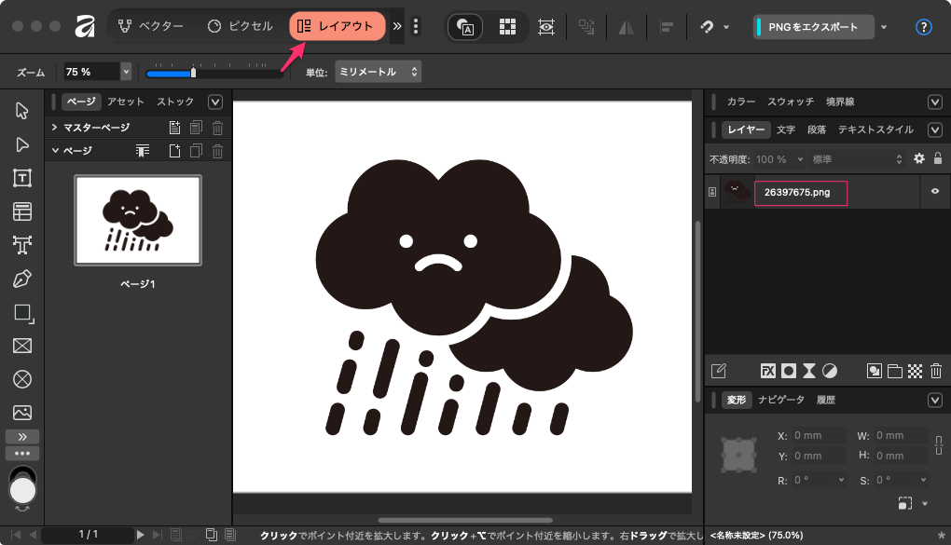The image size is (951, 545).
Task: Delete layer using the trash icon
Action: pyautogui.click(x=935, y=371)
